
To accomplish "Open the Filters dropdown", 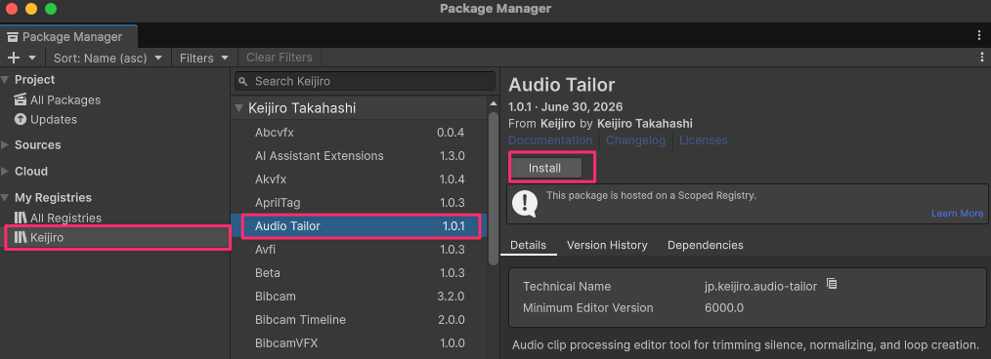I will 203,58.
